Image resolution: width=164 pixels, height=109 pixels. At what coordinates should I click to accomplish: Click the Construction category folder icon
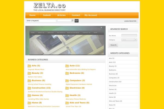[x=30, y=88]
